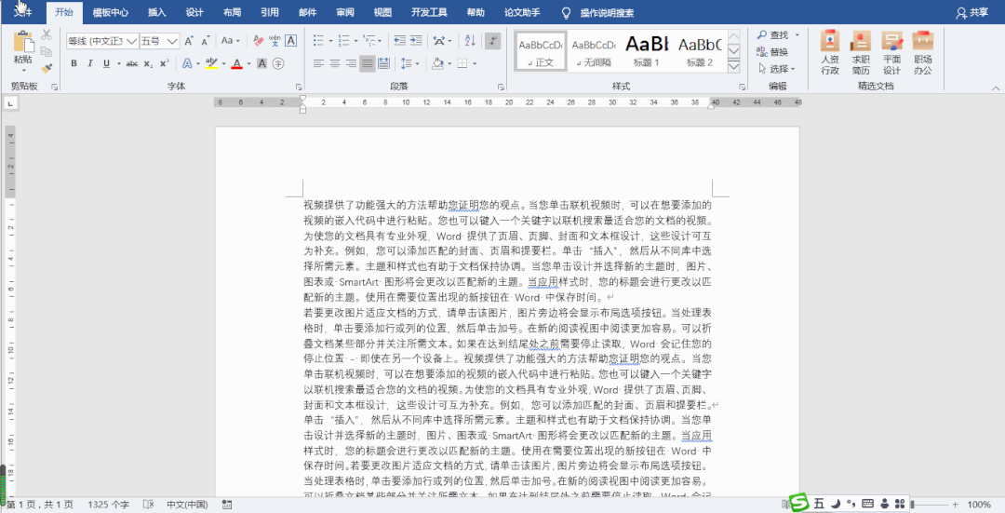1005x513 pixels.
Task: Click the Copy icon in clipboard group
Action: click(x=47, y=51)
